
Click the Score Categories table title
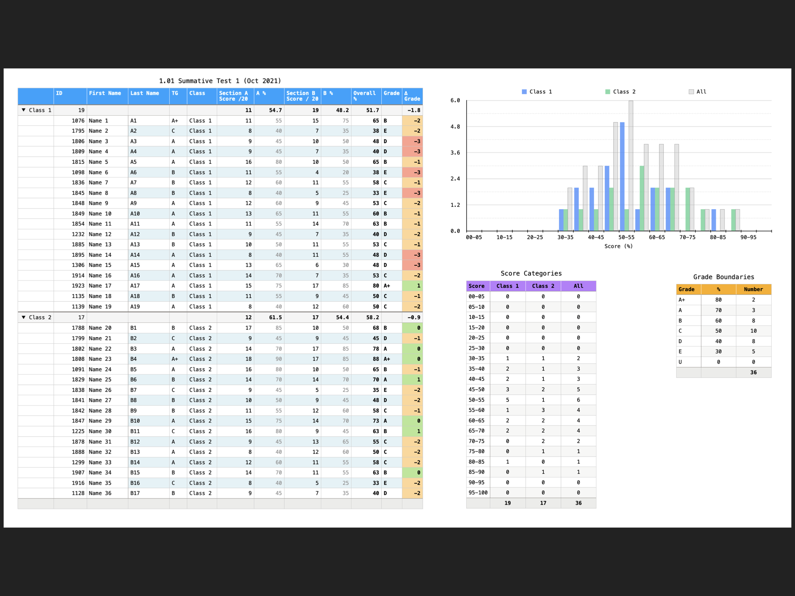click(531, 274)
